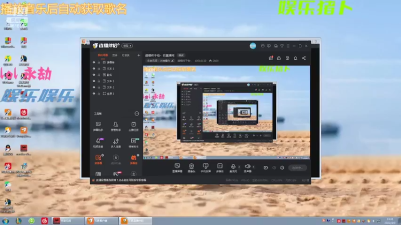Click the notification bell icon

295,58
